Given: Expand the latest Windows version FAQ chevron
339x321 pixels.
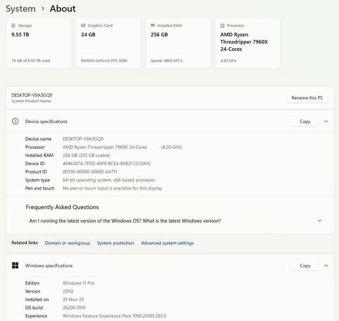Looking at the screenshot, I should 320,221.
